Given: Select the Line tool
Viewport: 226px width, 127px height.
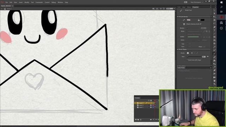Looking at the screenshot, I should point(214,34).
